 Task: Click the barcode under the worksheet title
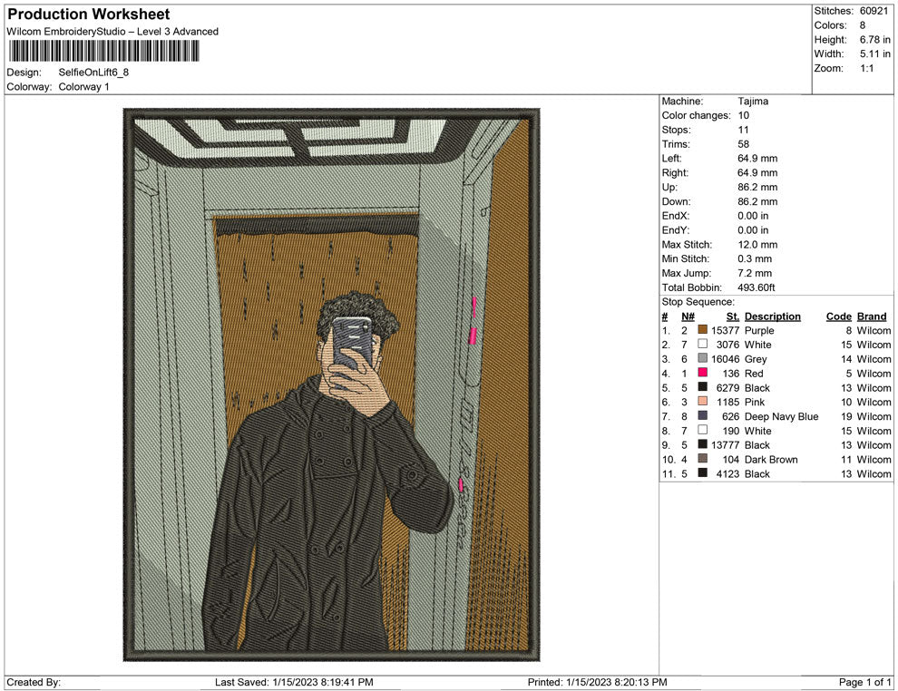103,52
